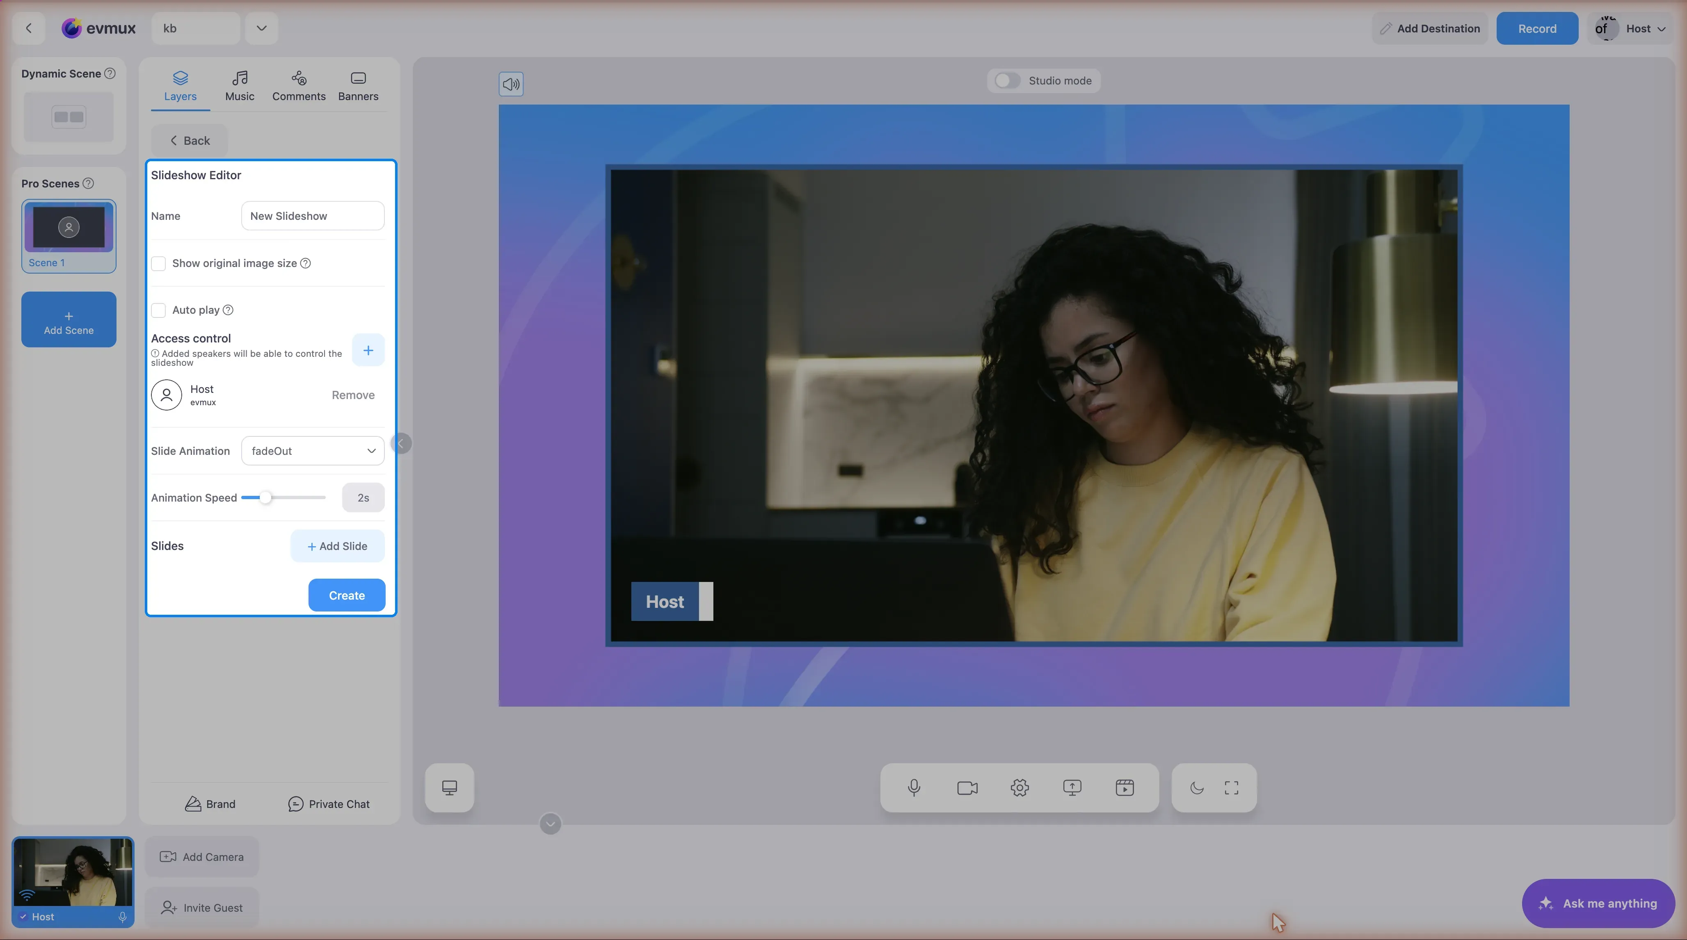Switch to the Comments tab

coord(299,87)
